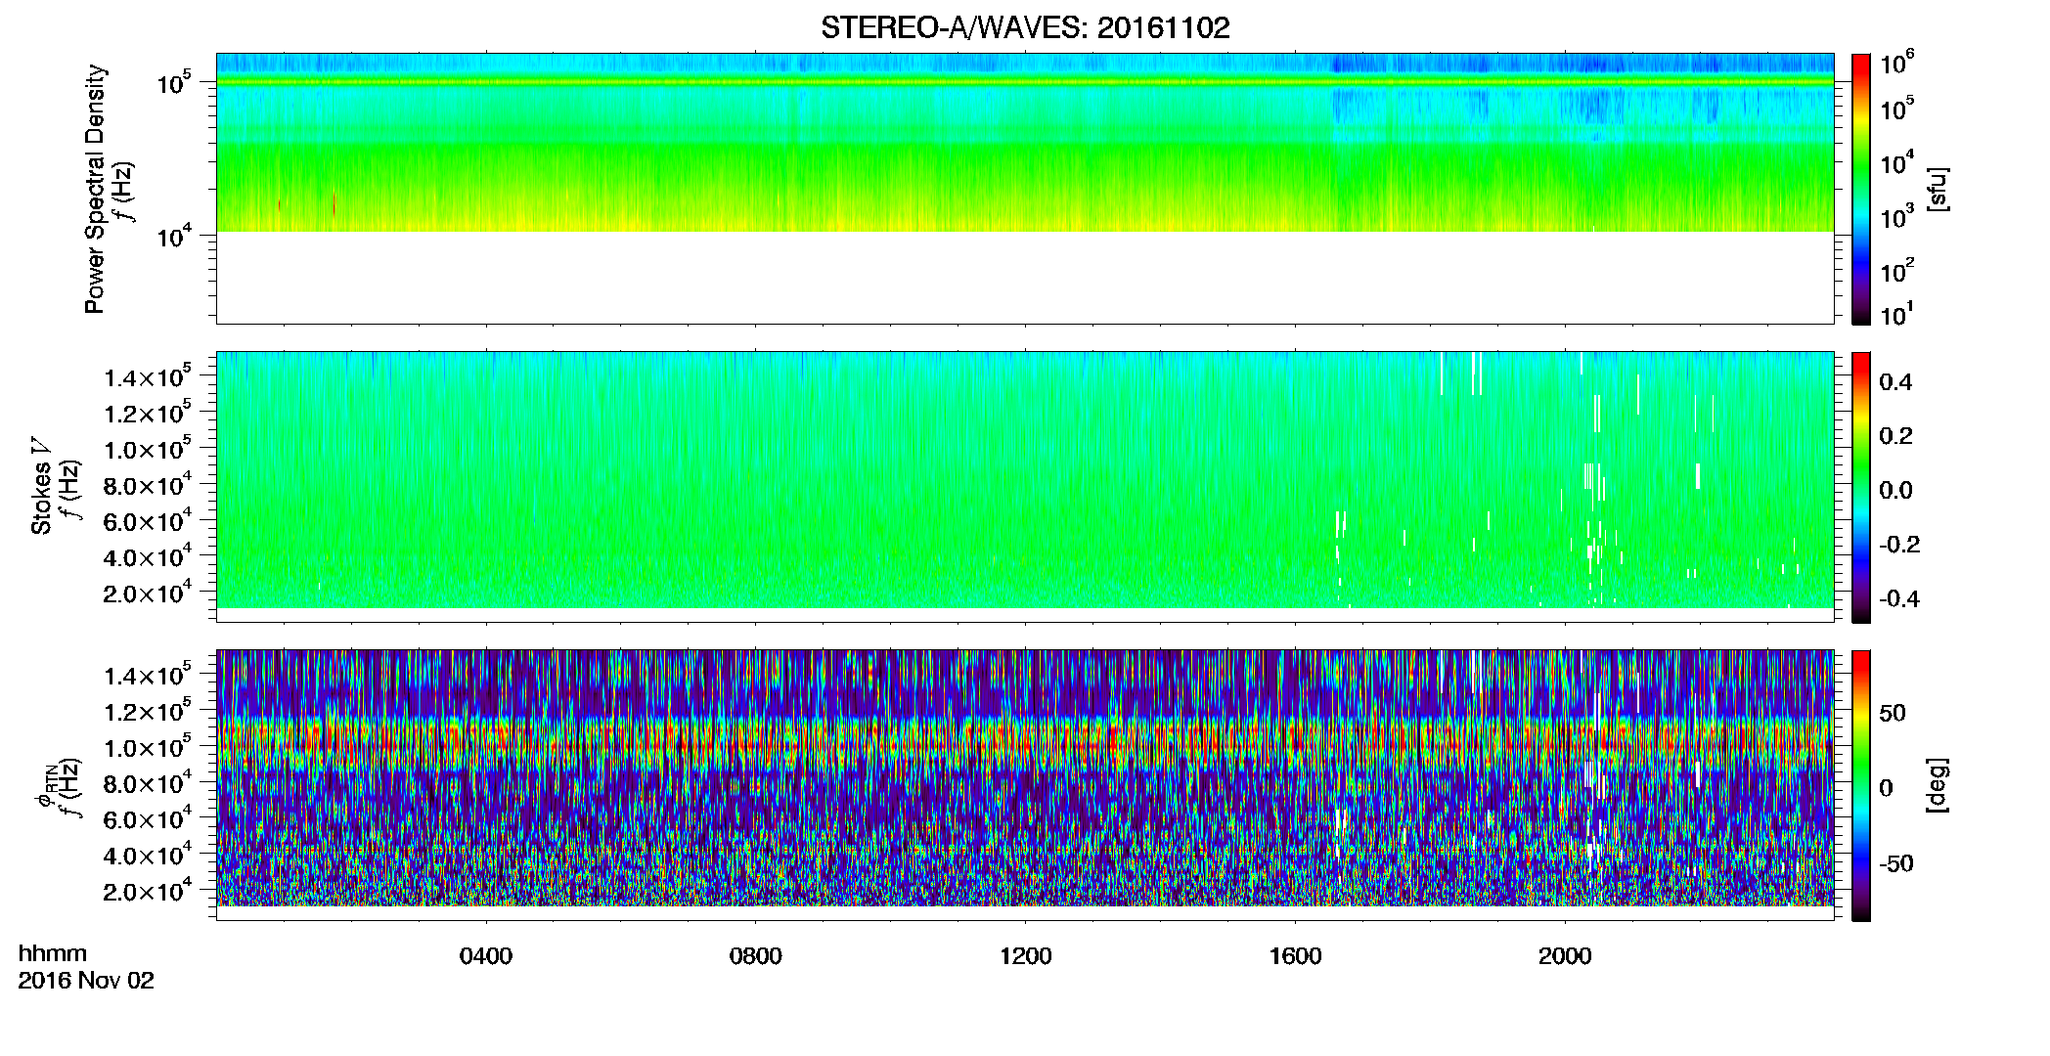Screen dimensions: 2050x1056
Task: Click the hhmm time format label
Action: pos(53,954)
